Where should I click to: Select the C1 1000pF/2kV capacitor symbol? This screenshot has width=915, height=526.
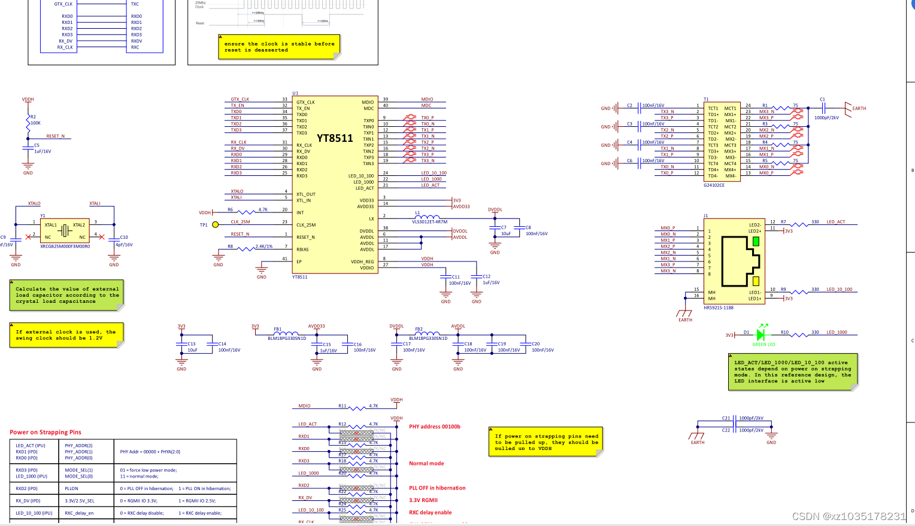pyautogui.click(x=823, y=108)
